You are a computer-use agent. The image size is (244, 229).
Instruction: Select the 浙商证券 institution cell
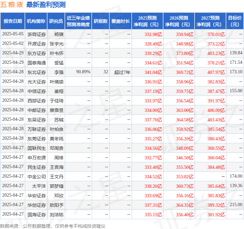37,34
